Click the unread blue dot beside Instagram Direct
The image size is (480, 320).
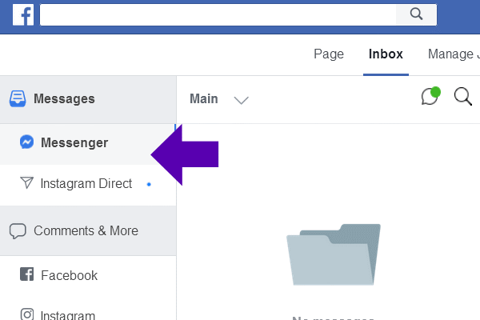click(x=149, y=184)
